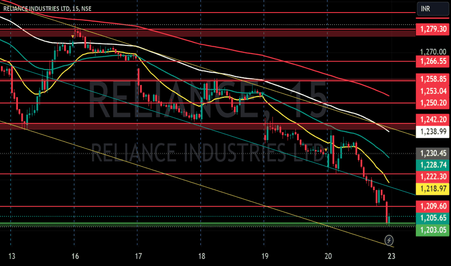This screenshot has height=266, width=451.
Task: Click date 18 on time axis
Action: (202, 256)
